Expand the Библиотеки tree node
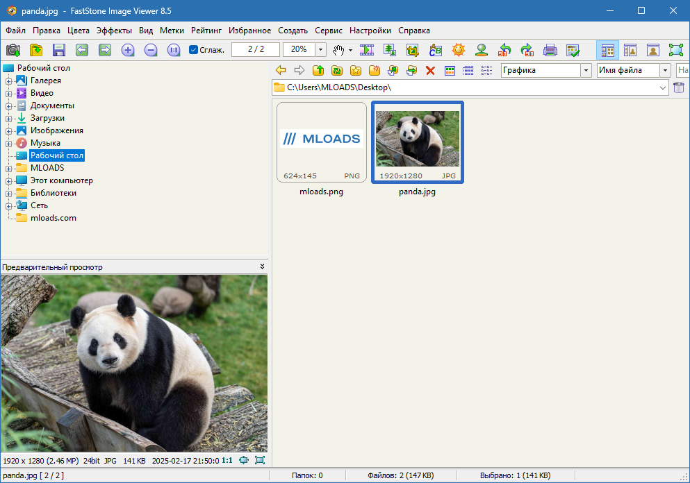The height and width of the screenshot is (483, 690). pos(8,194)
